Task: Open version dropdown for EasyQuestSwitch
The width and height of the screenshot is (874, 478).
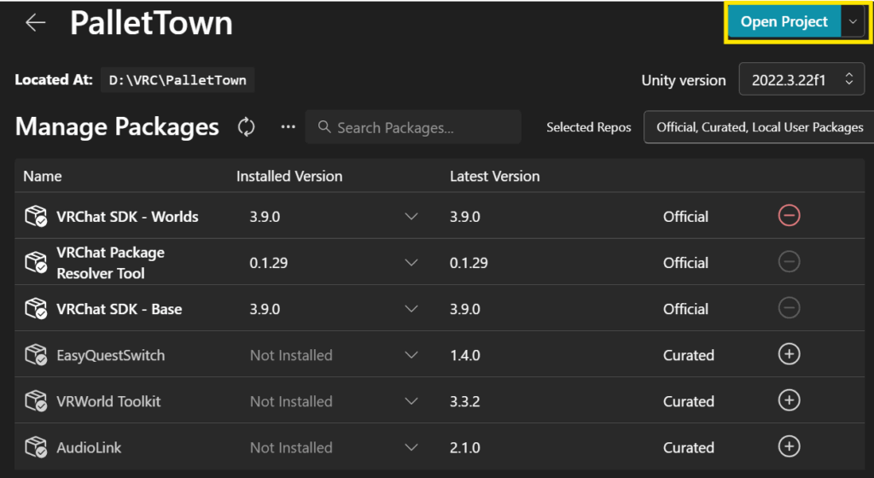Action: (x=411, y=355)
